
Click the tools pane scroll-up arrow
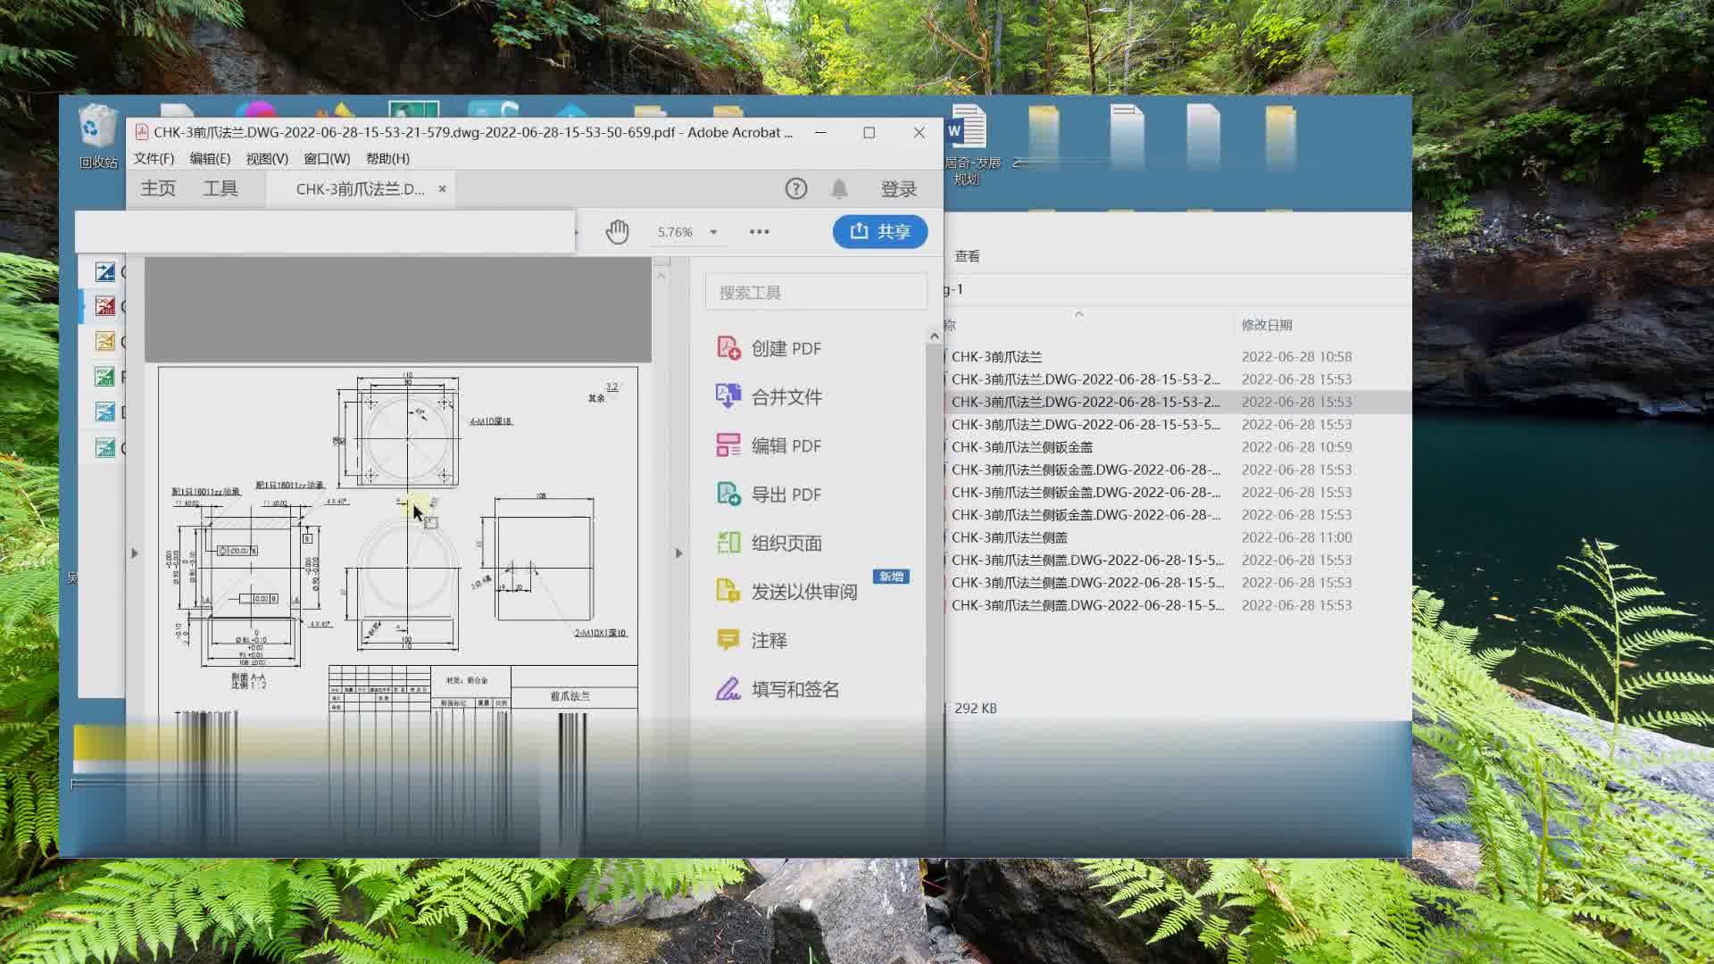pos(935,337)
